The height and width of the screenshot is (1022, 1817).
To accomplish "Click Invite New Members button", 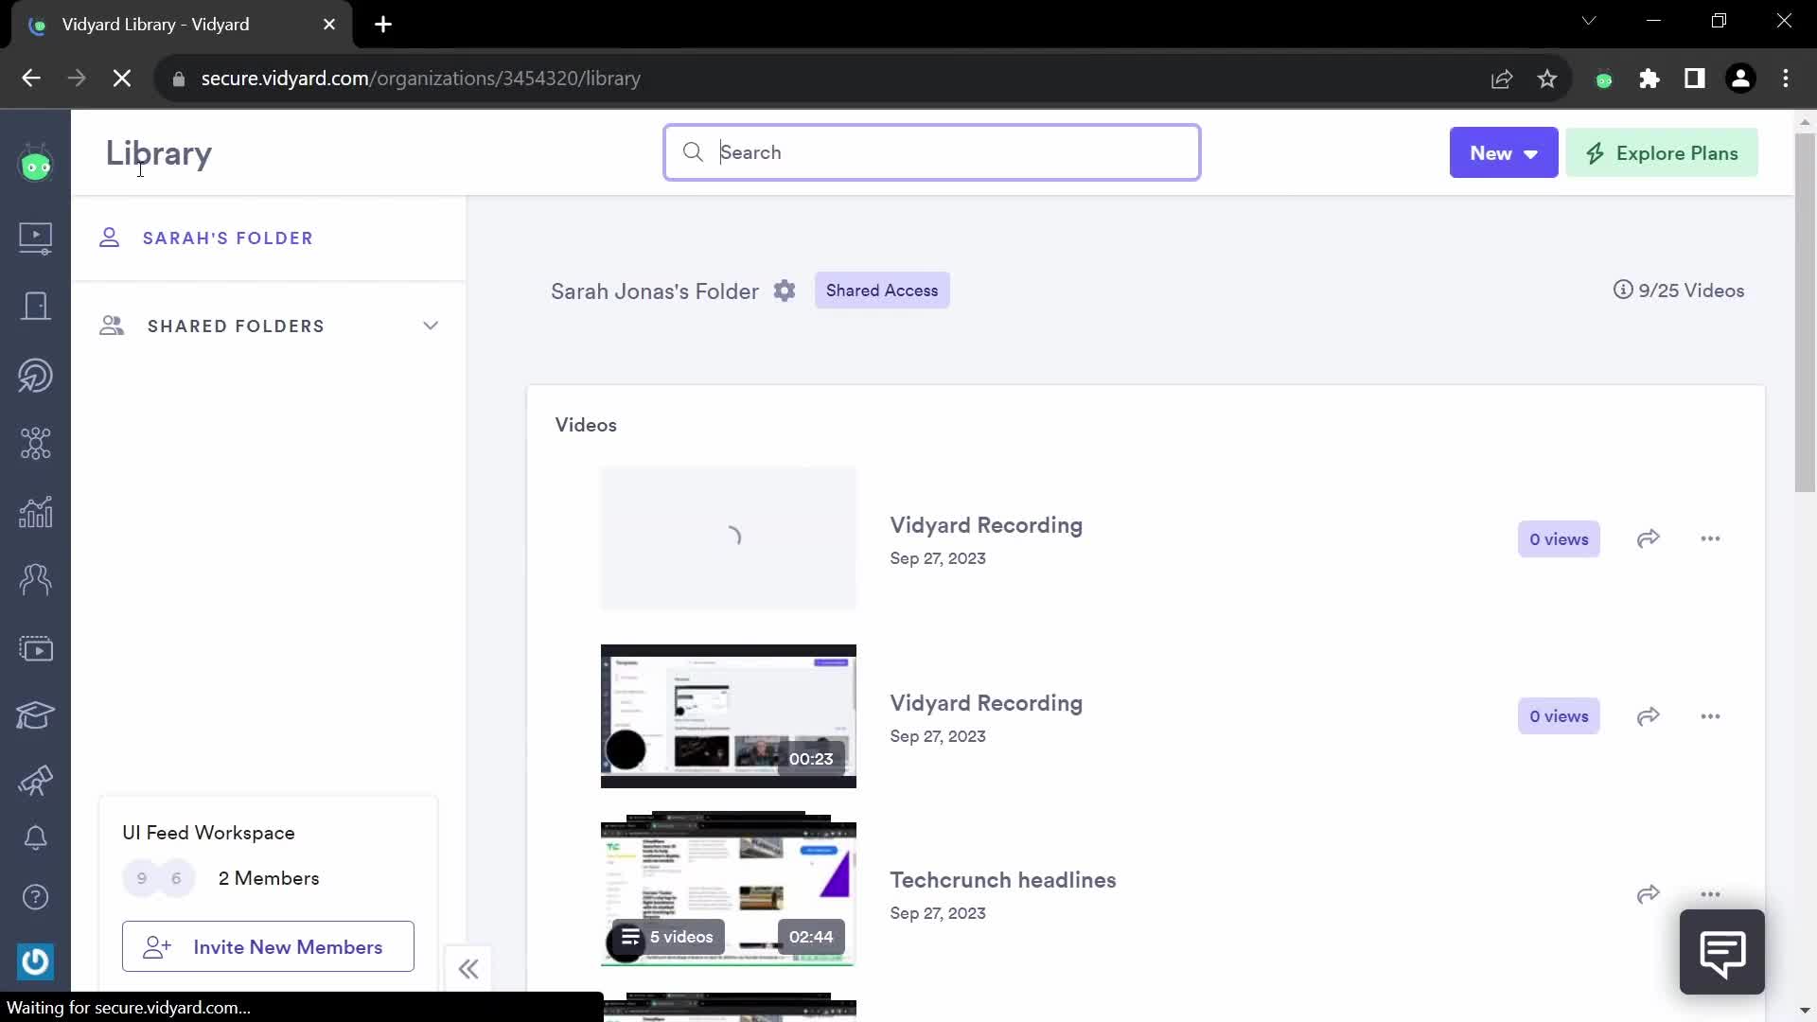I will (268, 946).
